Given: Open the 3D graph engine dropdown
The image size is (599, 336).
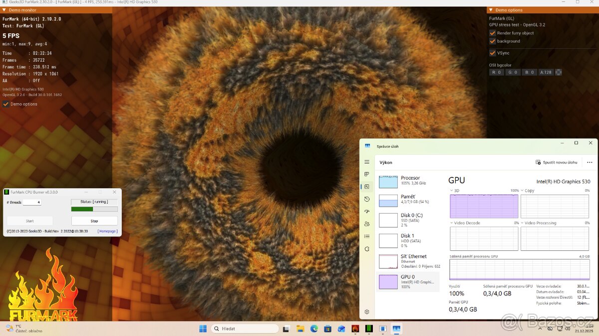Looking at the screenshot, I should pos(452,191).
